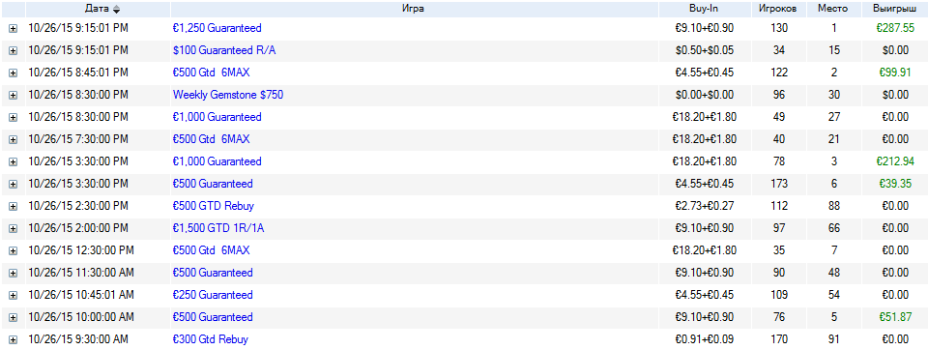Expand the 9:15:01 PM €1,250 Guaranteed row
The image size is (928, 350).
click(13, 28)
